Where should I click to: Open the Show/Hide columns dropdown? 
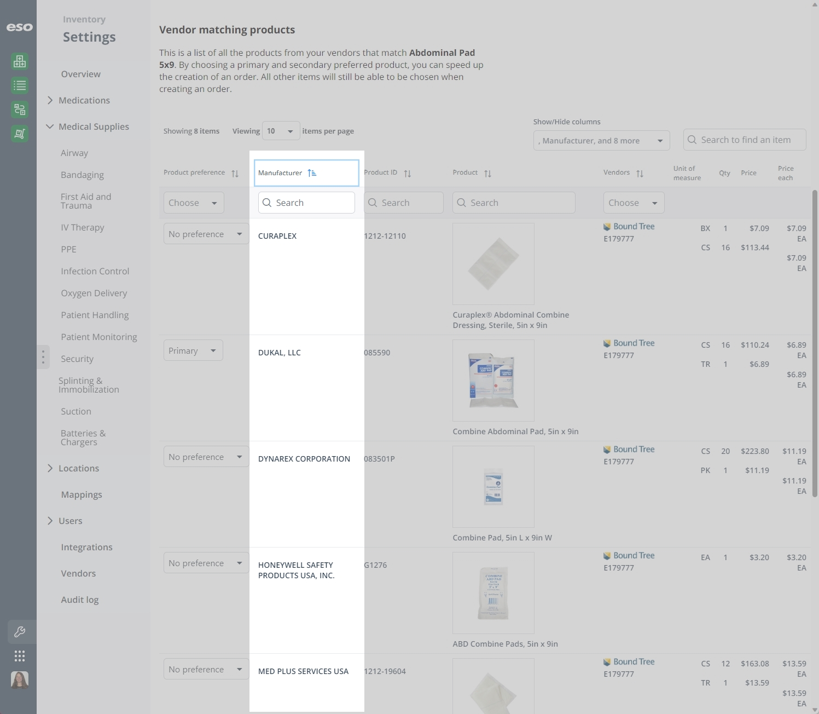coord(602,141)
